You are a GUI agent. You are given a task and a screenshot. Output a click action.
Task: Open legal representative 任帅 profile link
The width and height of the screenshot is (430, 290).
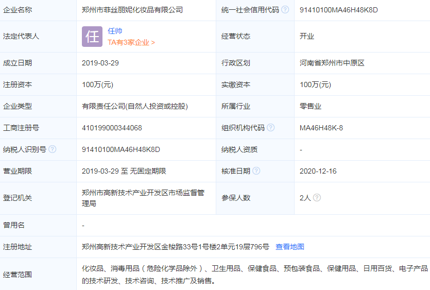pos(115,31)
